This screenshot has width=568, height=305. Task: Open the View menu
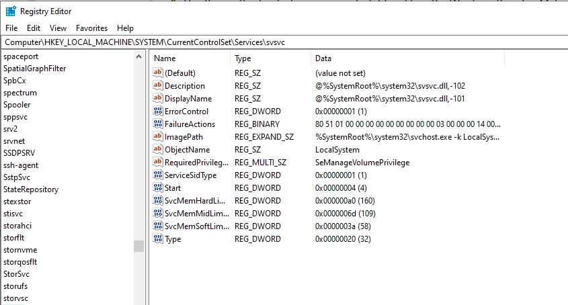[58, 28]
